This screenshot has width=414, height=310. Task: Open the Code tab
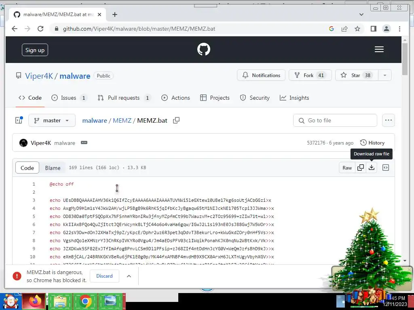click(x=30, y=98)
